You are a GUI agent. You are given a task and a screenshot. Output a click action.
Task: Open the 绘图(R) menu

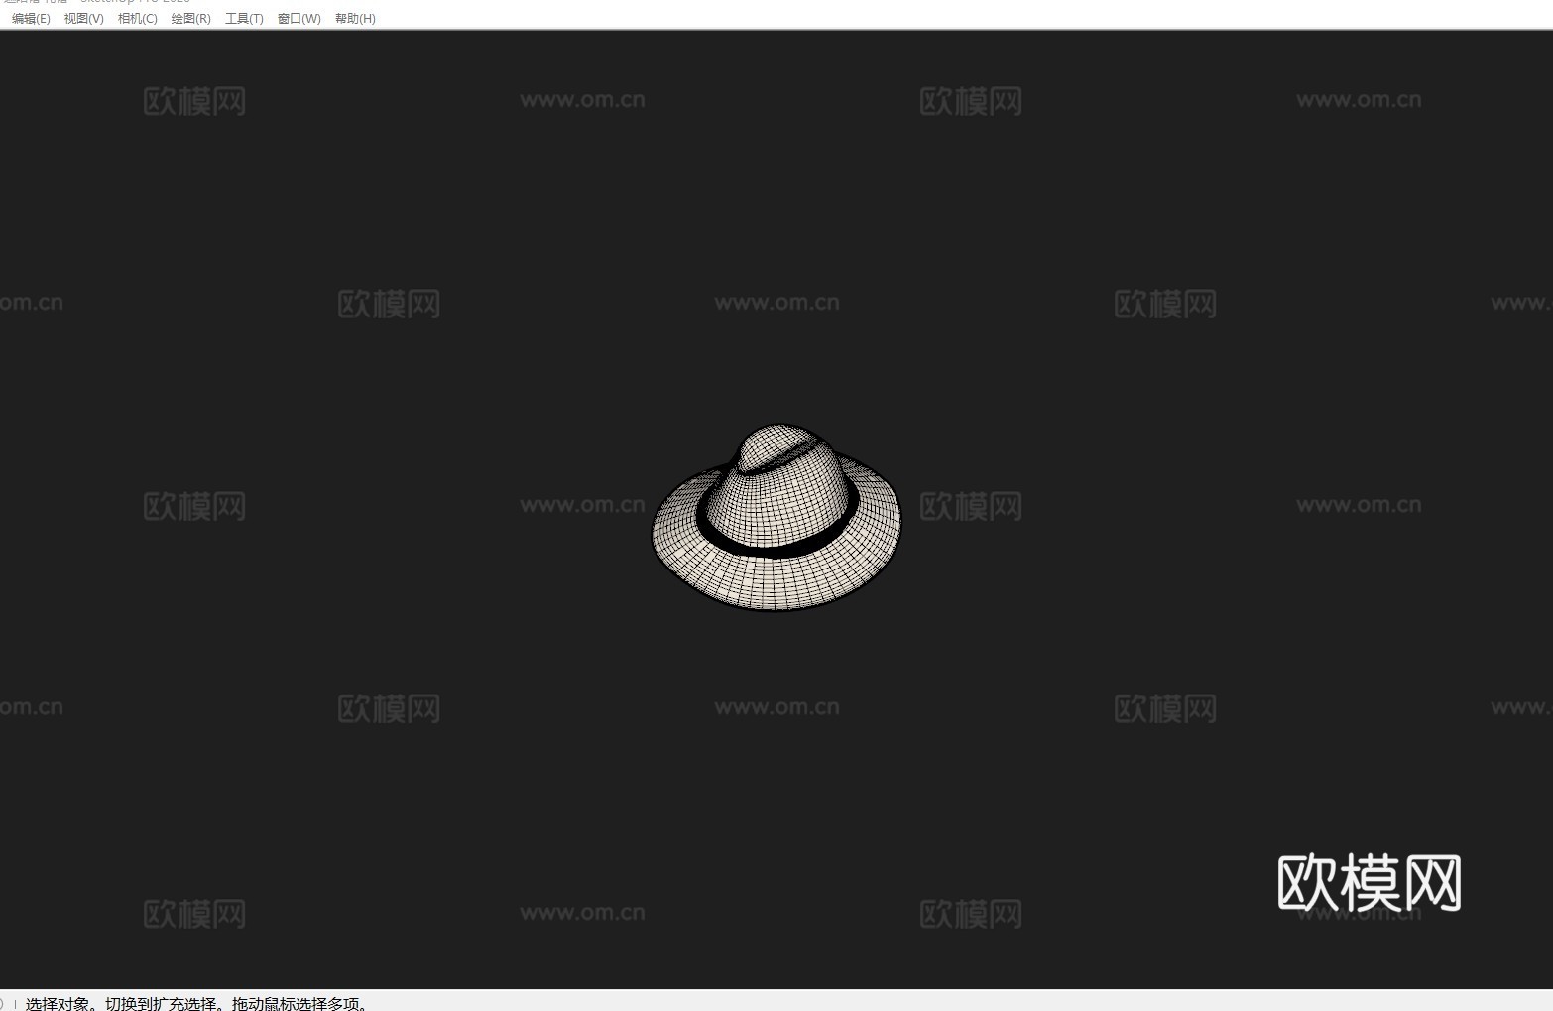(191, 19)
